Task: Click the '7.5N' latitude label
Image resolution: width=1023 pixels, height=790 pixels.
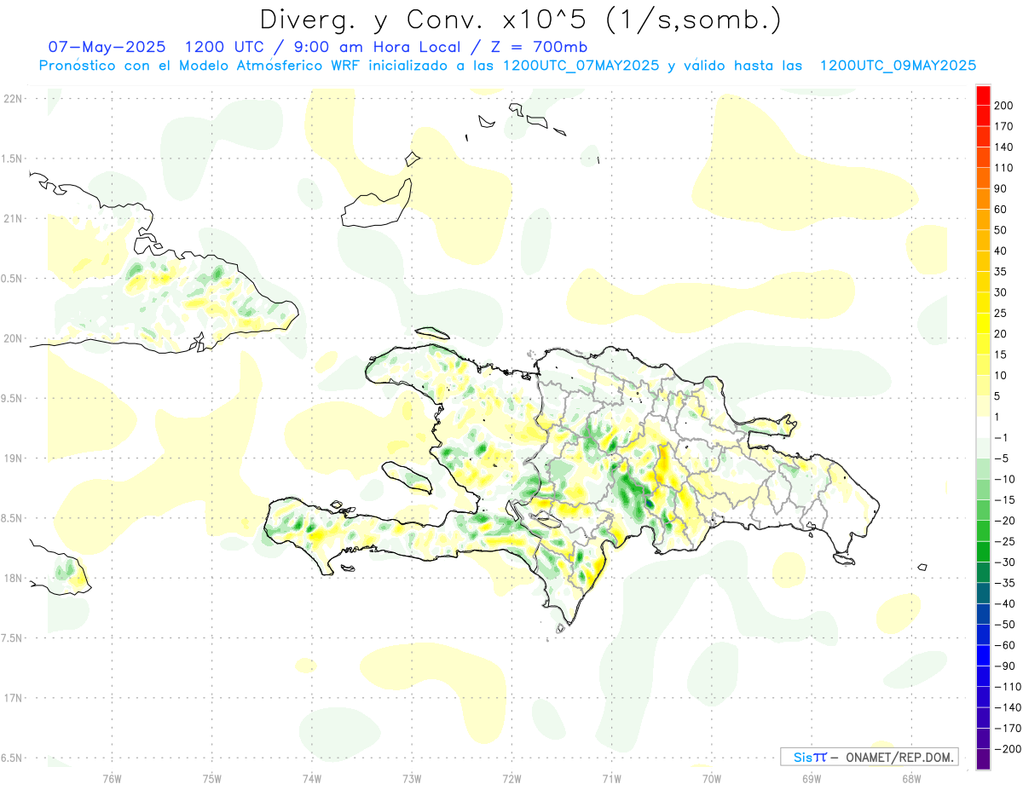Action: 13,637
